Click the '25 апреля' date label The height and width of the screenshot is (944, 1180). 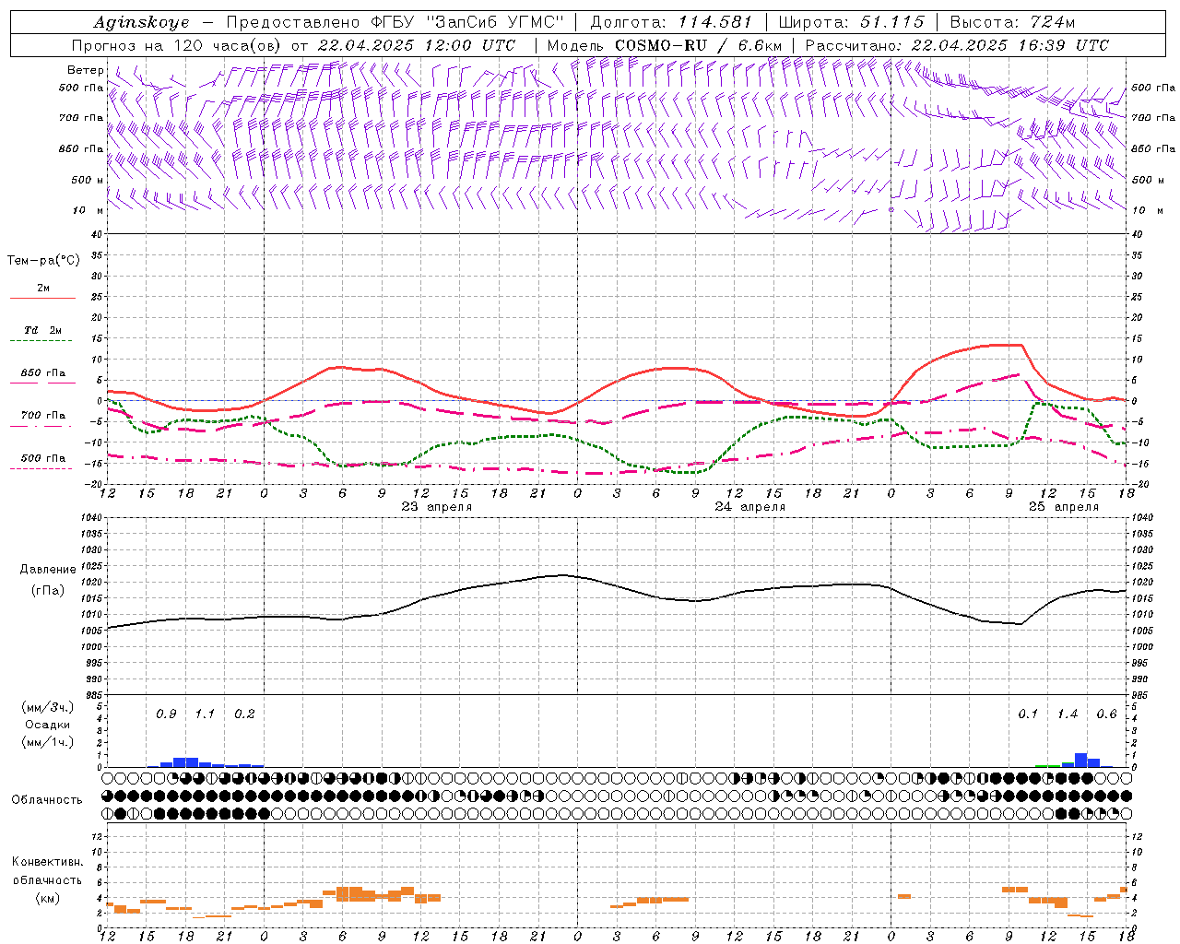pos(1063,507)
